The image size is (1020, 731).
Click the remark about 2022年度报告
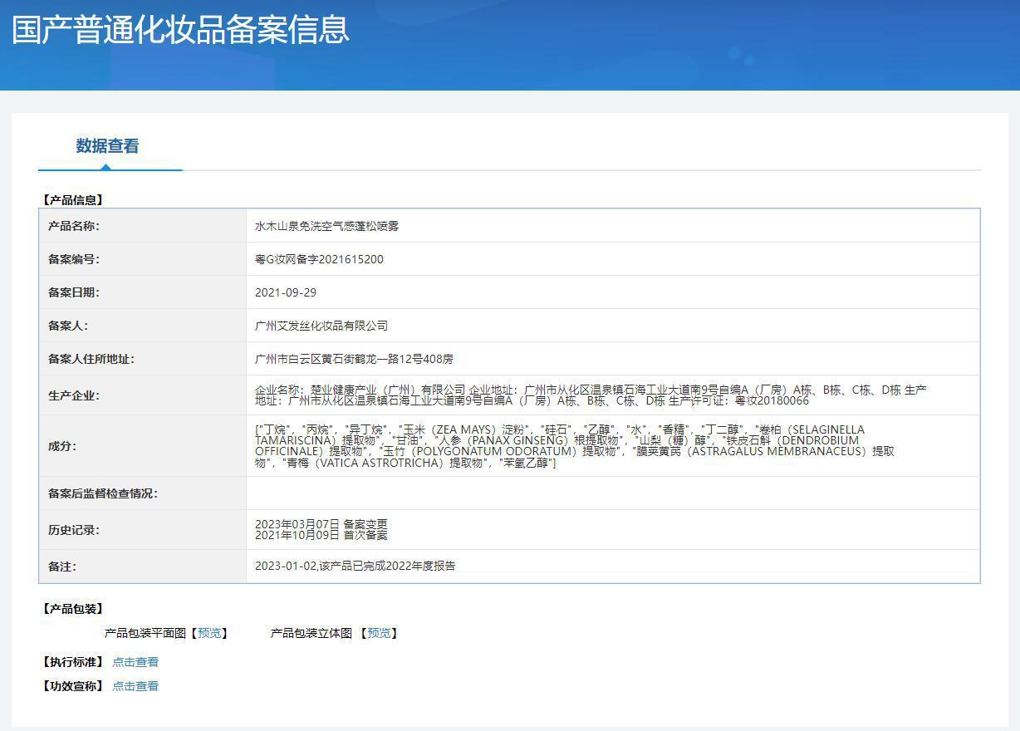click(x=355, y=566)
